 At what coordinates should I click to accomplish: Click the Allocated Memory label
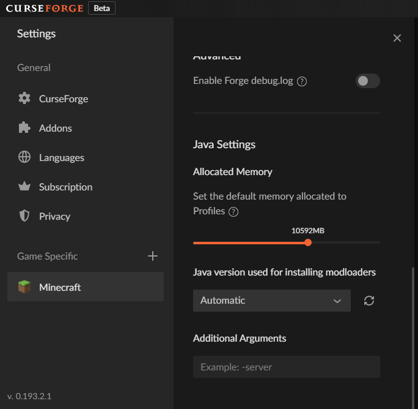(232, 172)
